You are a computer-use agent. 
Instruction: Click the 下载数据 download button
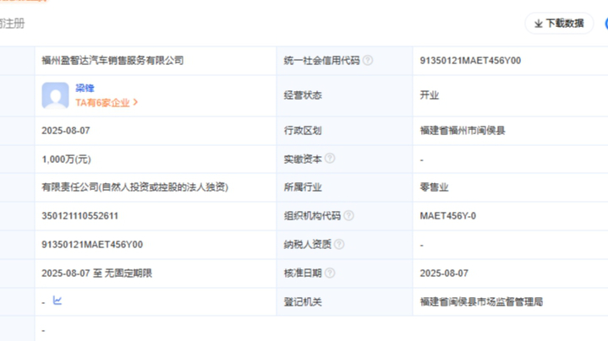[x=559, y=24]
